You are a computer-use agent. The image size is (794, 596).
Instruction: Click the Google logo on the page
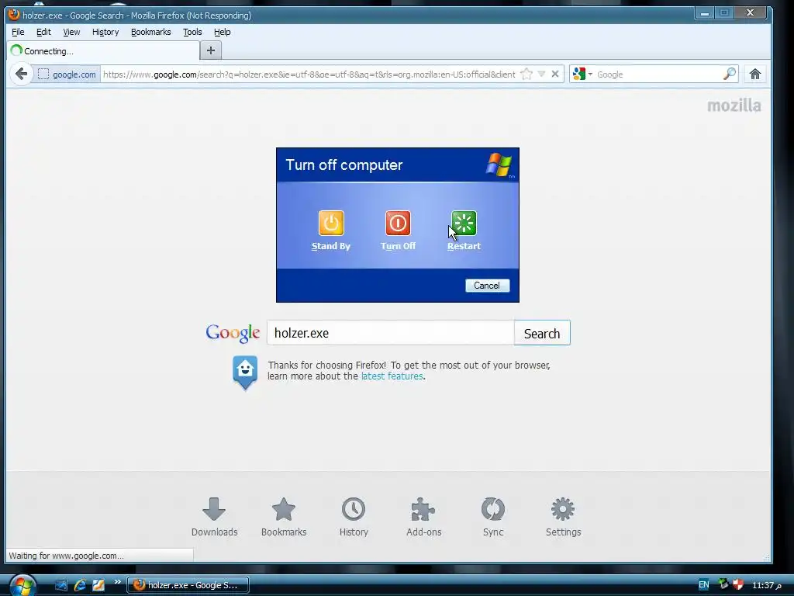[x=233, y=333]
